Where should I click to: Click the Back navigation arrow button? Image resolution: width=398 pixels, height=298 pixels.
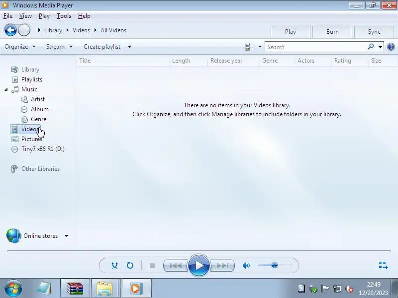[10, 30]
